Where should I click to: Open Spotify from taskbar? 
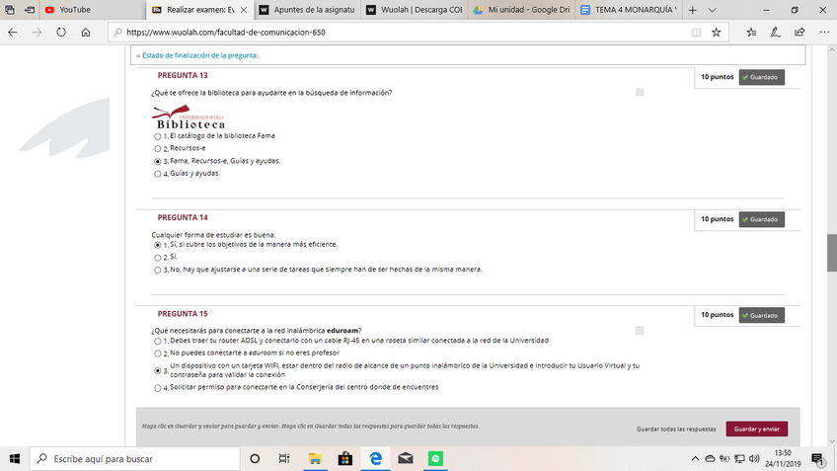tap(435, 459)
